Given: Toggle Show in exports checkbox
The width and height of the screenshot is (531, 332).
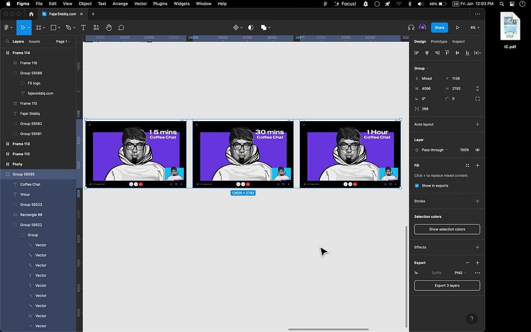Looking at the screenshot, I should click(417, 185).
